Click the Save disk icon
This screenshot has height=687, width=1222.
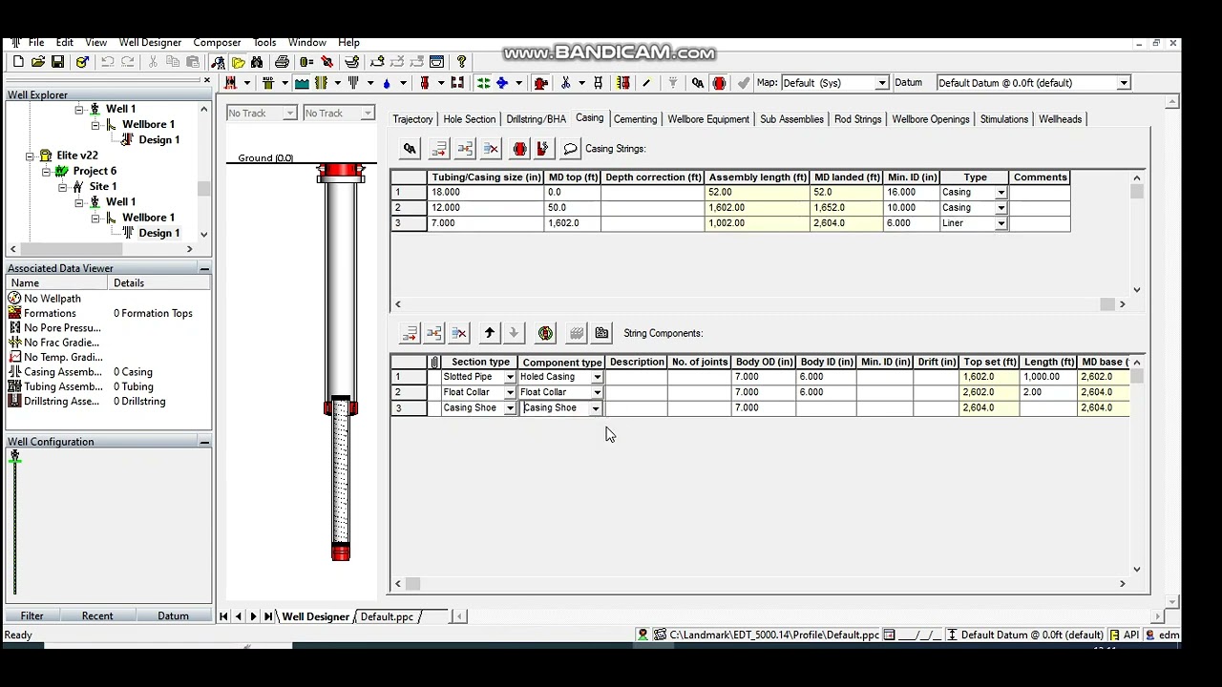[x=57, y=62]
